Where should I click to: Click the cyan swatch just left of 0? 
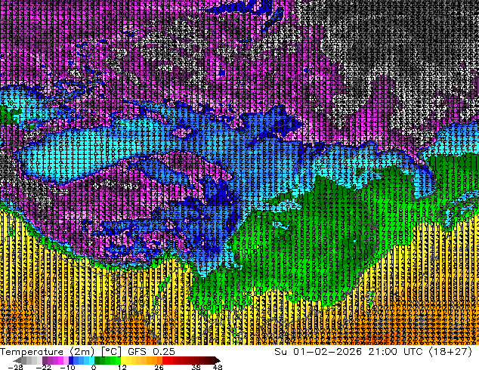[91, 360]
